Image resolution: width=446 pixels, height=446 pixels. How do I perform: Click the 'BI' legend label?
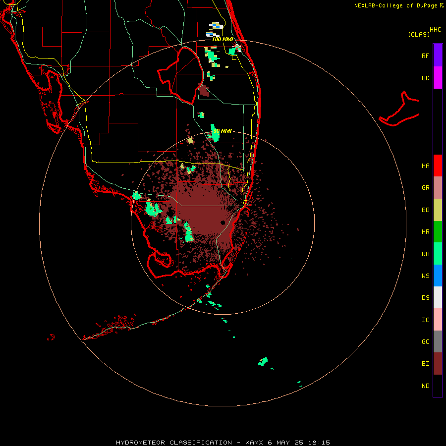[x=425, y=364]
